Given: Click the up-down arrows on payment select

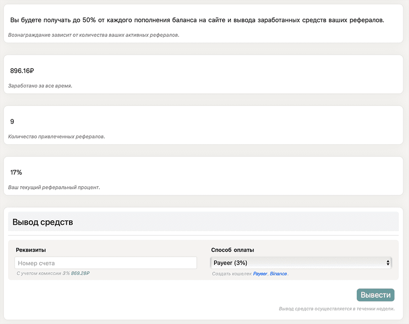Looking at the screenshot, I should [x=388, y=263].
